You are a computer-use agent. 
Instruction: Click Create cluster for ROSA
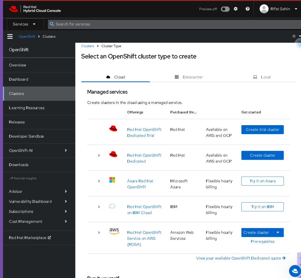[256, 232]
